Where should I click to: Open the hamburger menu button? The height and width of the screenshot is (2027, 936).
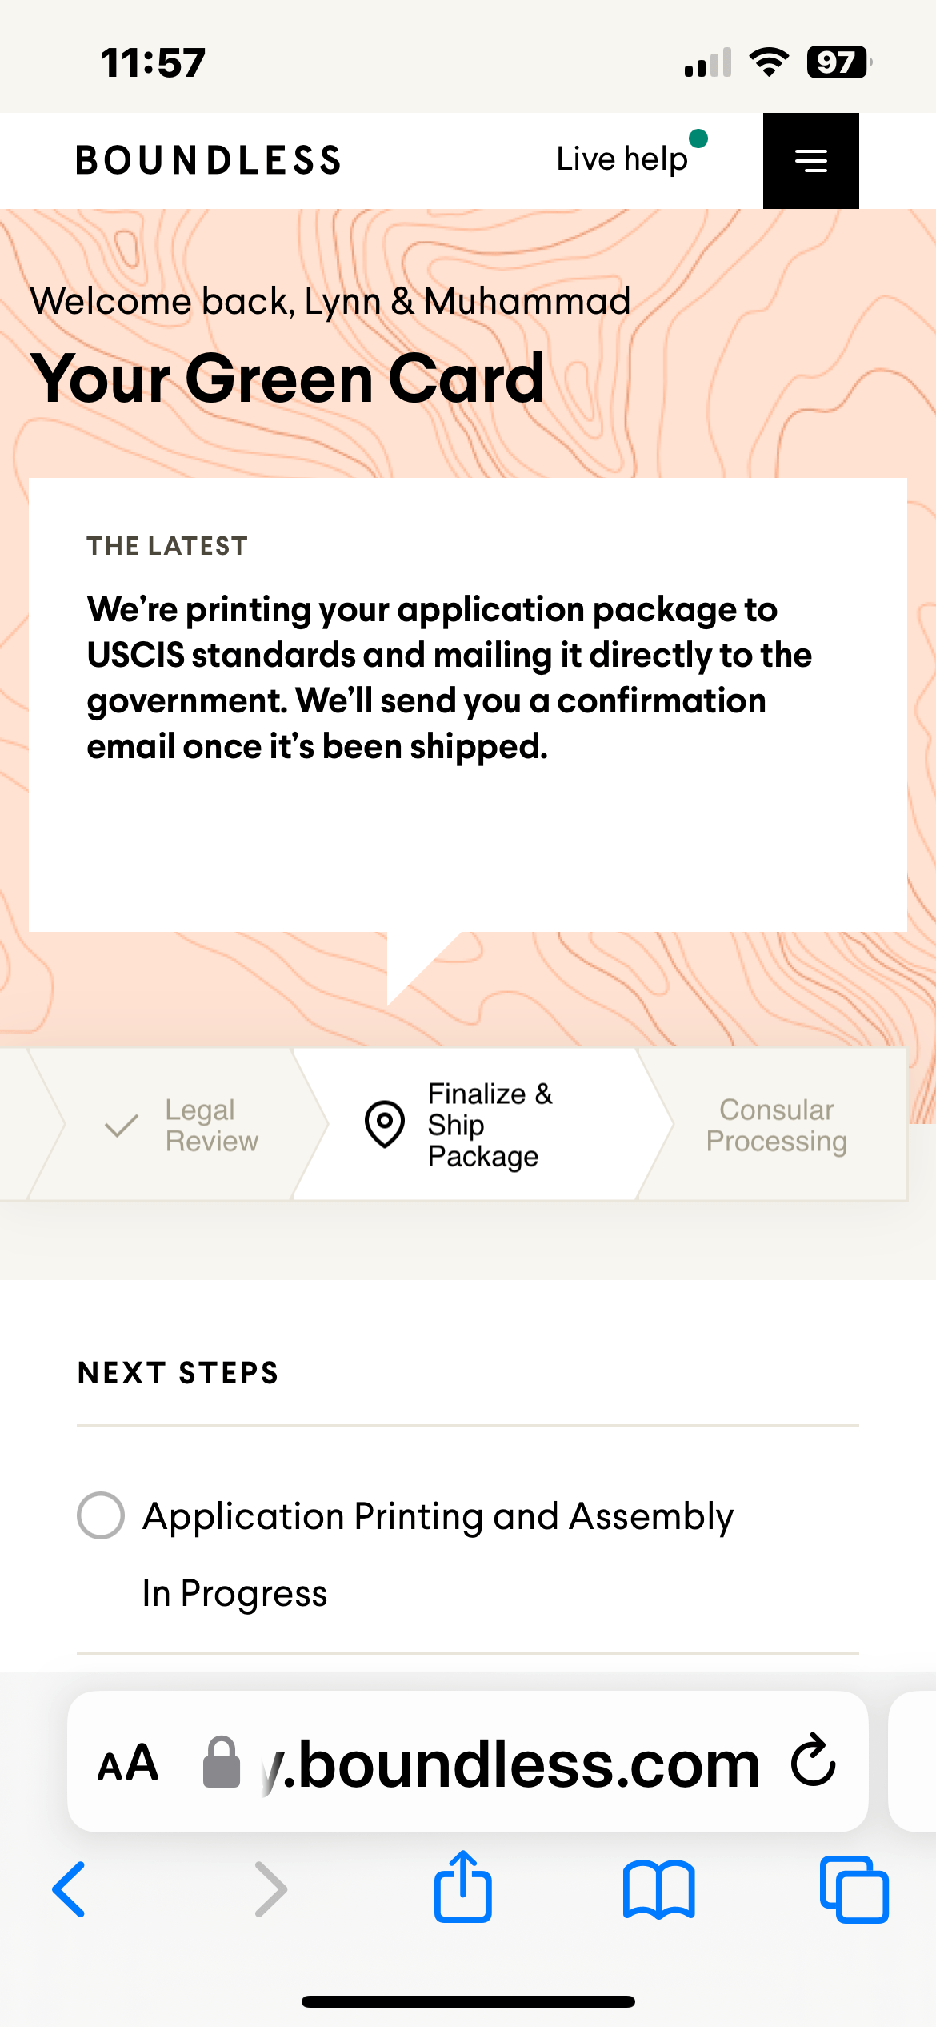click(x=810, y=161)
